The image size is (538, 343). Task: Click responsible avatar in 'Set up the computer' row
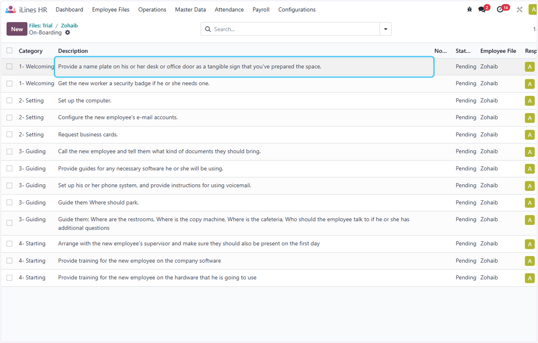pos(530,101)
